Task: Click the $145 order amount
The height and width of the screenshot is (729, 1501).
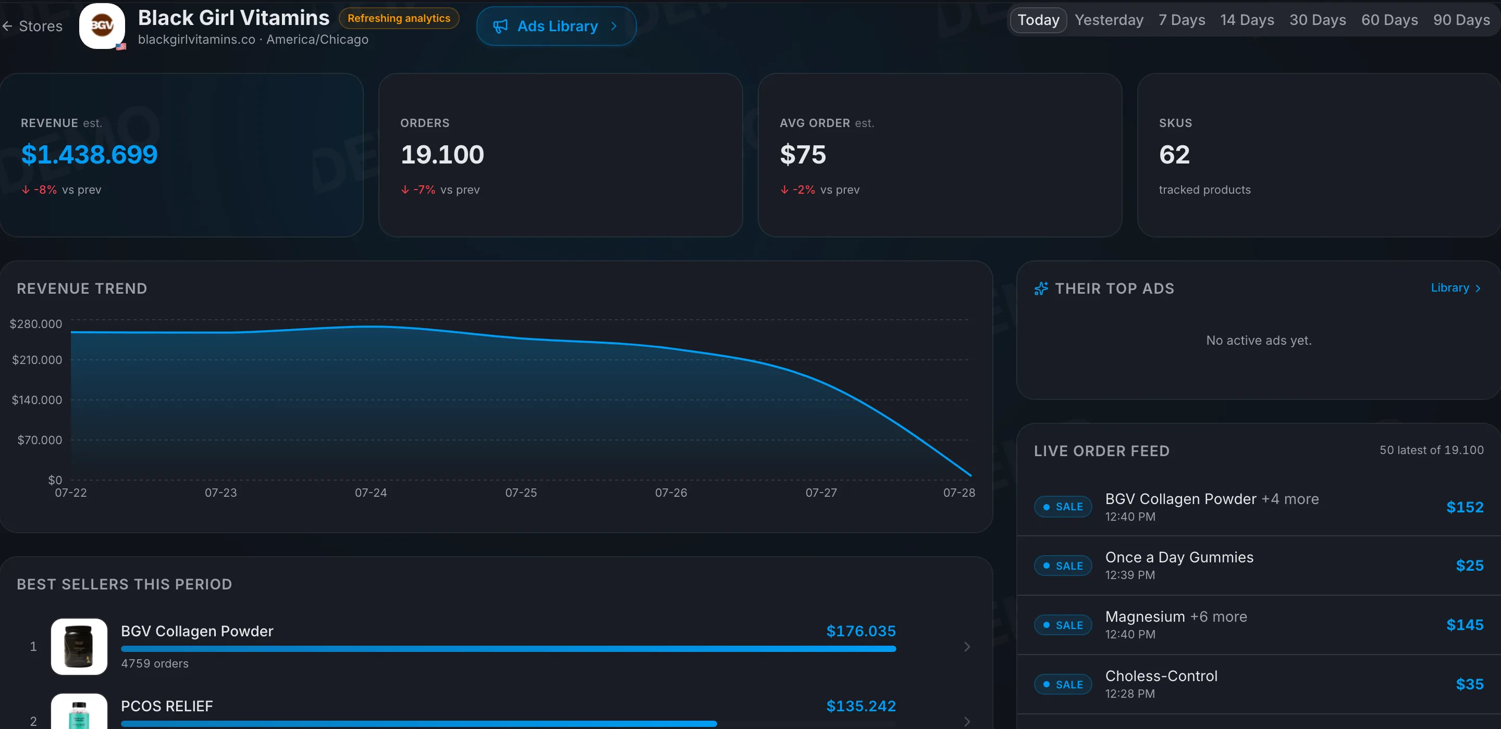Action: click(x=1465, y=625)
